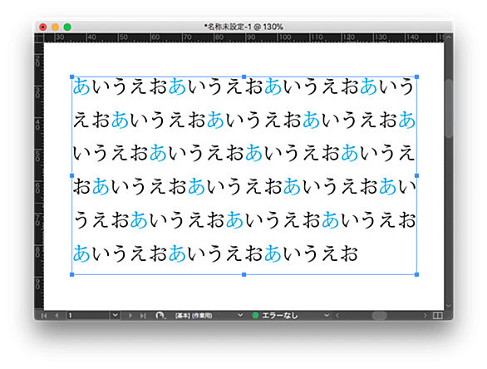This screenshot has height=369, width=487.
Task: Click the split layout view icon
Action: pyautogui.click(x=437, y=316)
